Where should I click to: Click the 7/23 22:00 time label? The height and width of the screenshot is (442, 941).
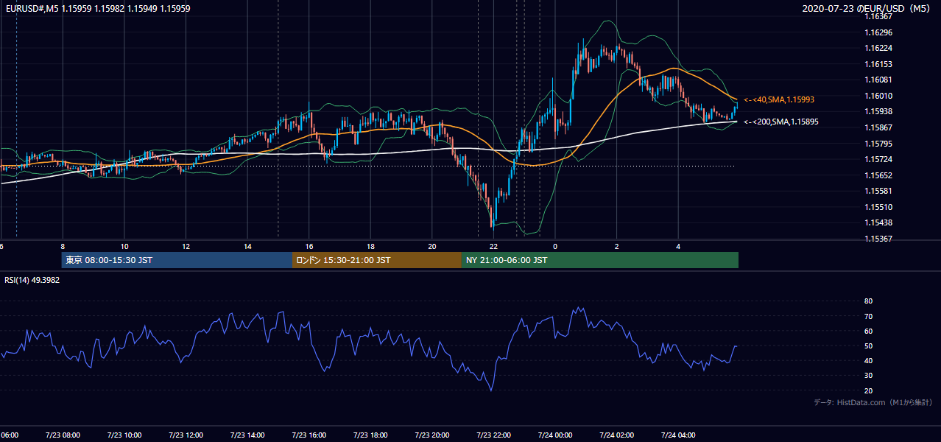coord(493,435)
